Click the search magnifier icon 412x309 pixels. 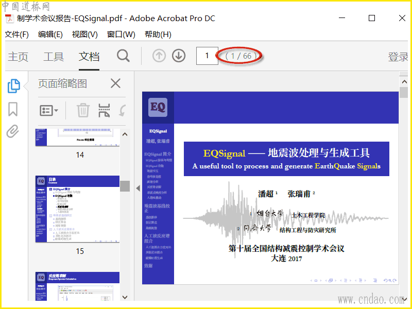coord(123,56)
